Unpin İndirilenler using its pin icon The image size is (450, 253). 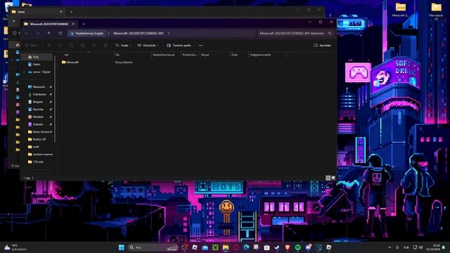(51, 94)
